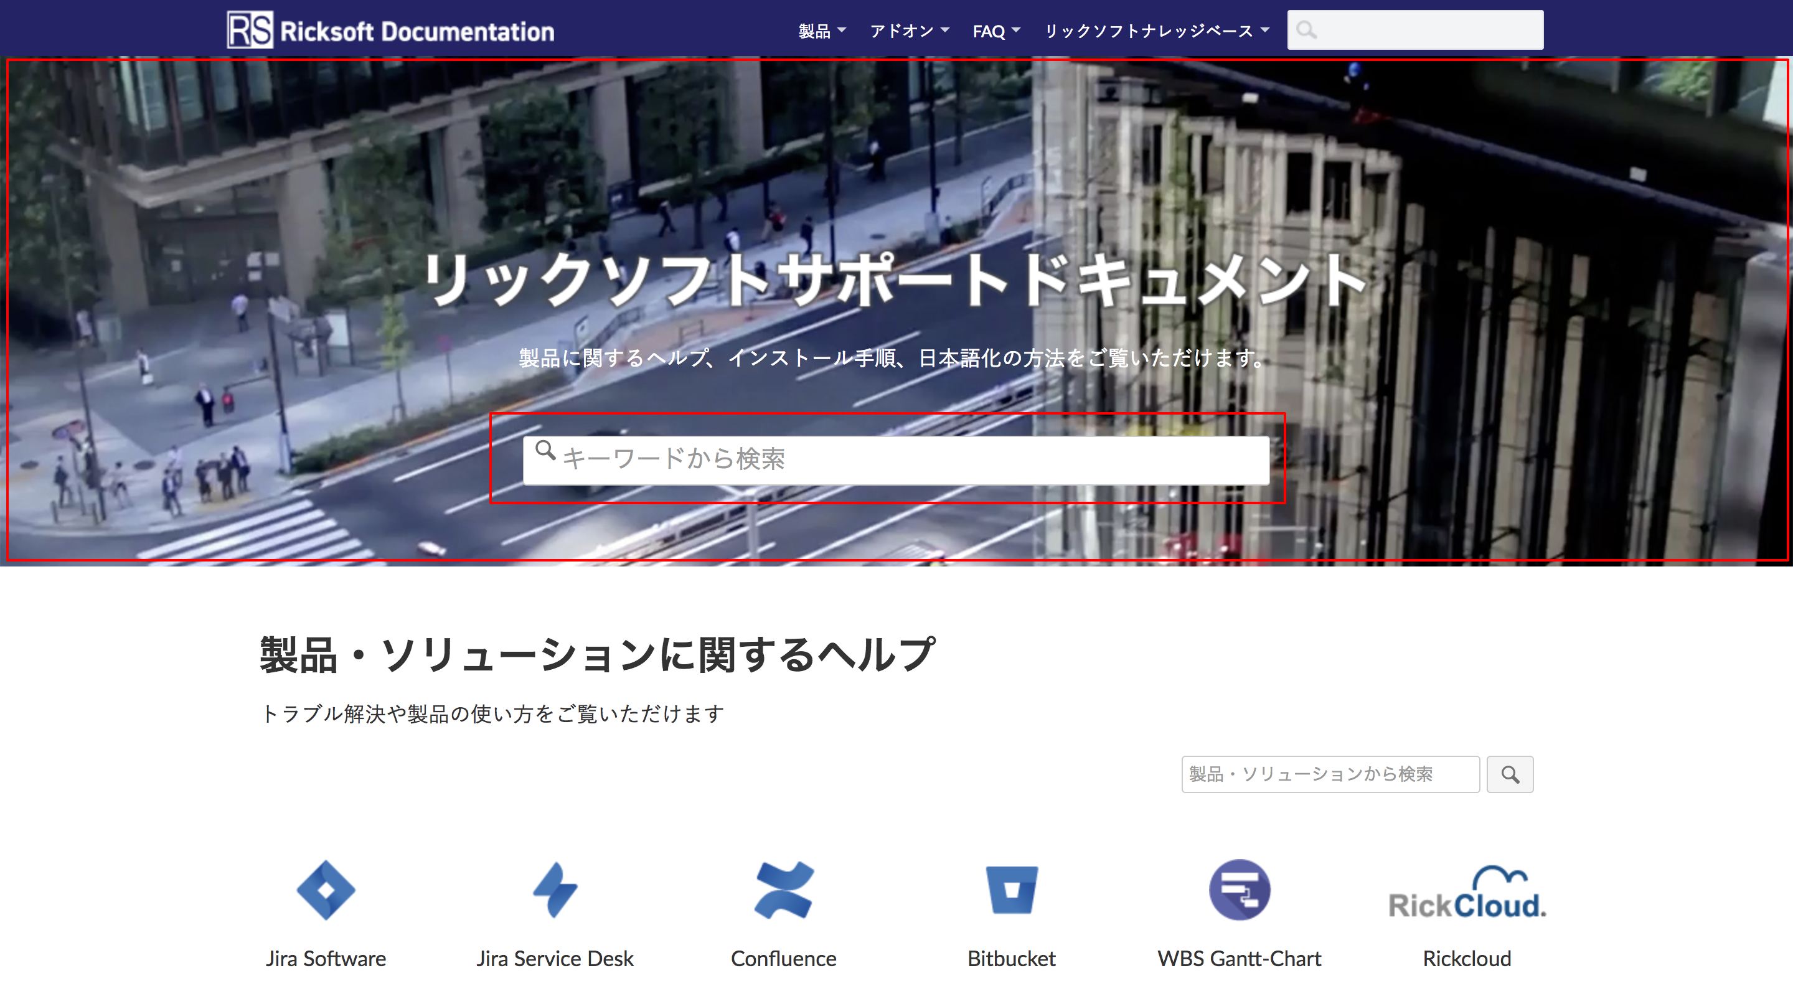Click the Ricksoft RS logo icon

coord(250,31)
